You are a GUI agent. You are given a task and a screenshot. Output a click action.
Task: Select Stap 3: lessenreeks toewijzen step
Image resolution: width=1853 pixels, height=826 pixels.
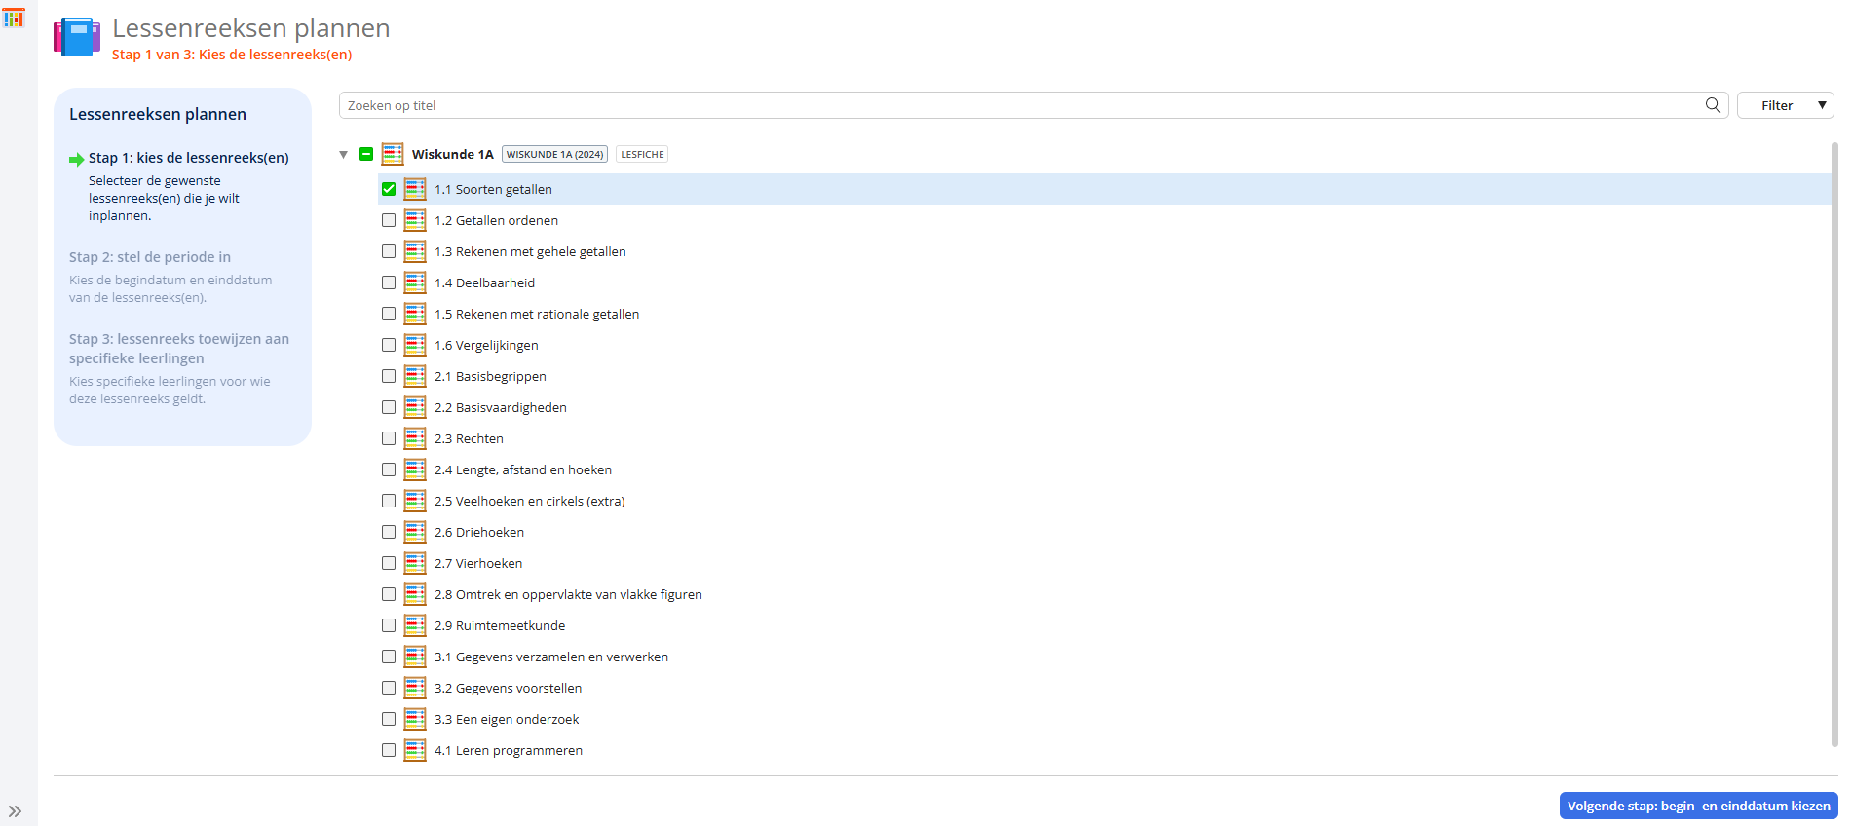(178, 348)
